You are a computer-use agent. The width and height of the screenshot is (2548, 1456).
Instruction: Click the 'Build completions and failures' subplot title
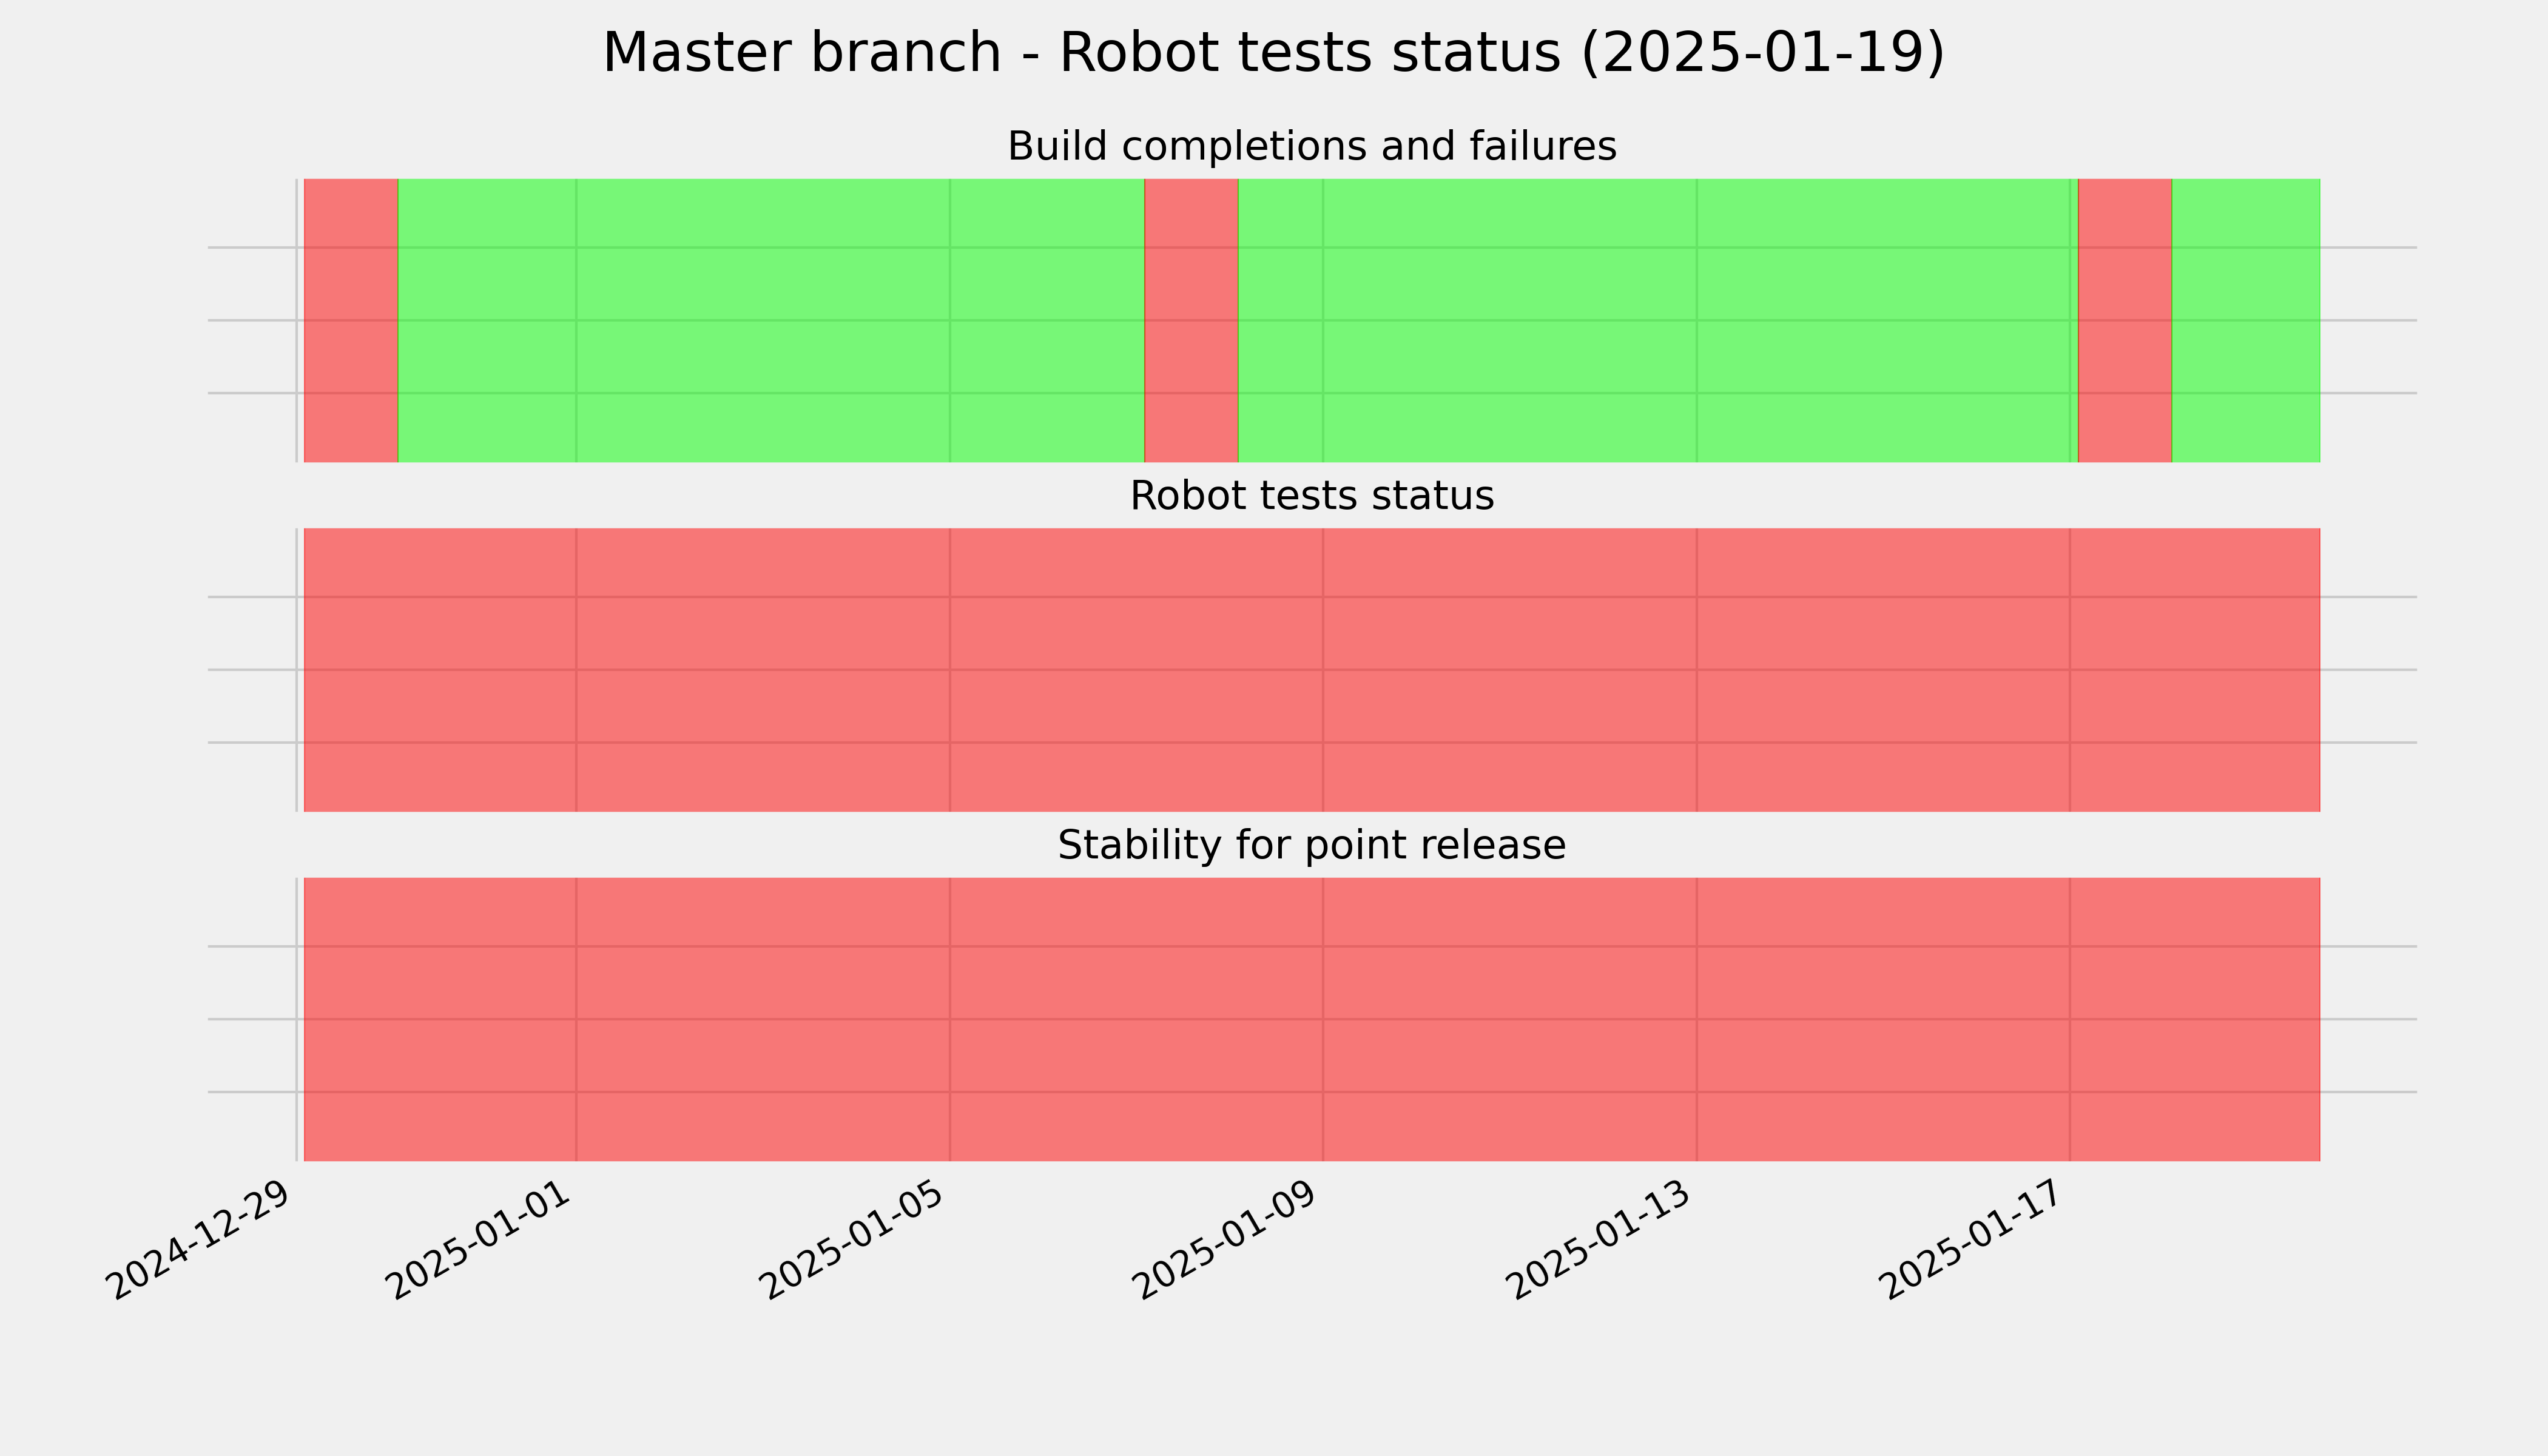[1311, 146]
